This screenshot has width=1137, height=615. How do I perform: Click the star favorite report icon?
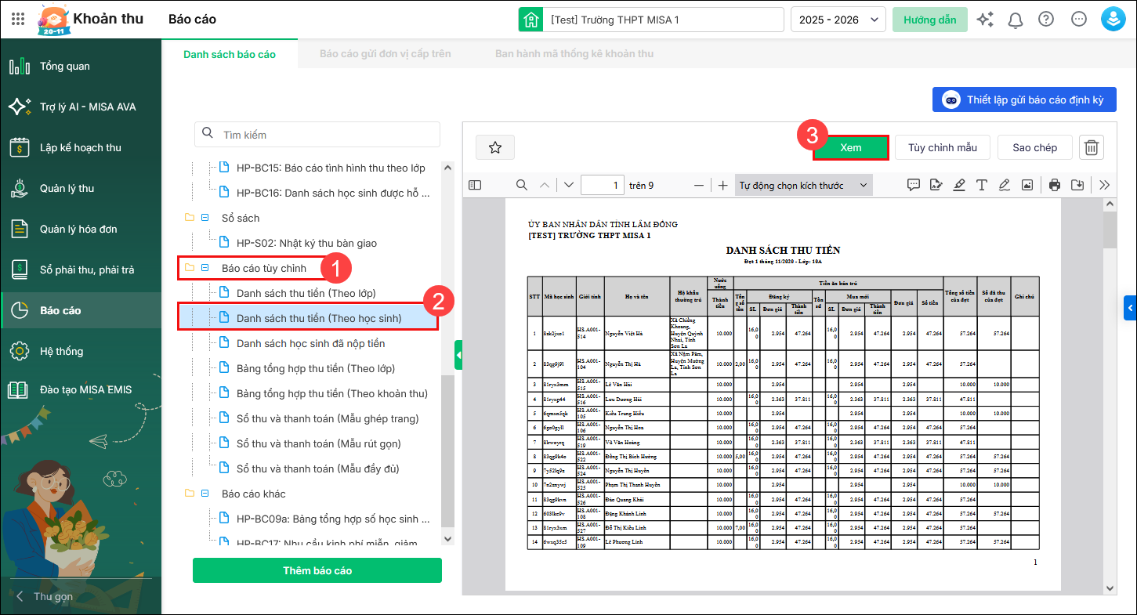point(494,147)
